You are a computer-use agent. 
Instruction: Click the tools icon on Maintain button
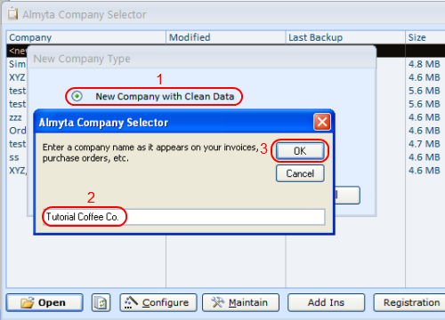point(217,302)
